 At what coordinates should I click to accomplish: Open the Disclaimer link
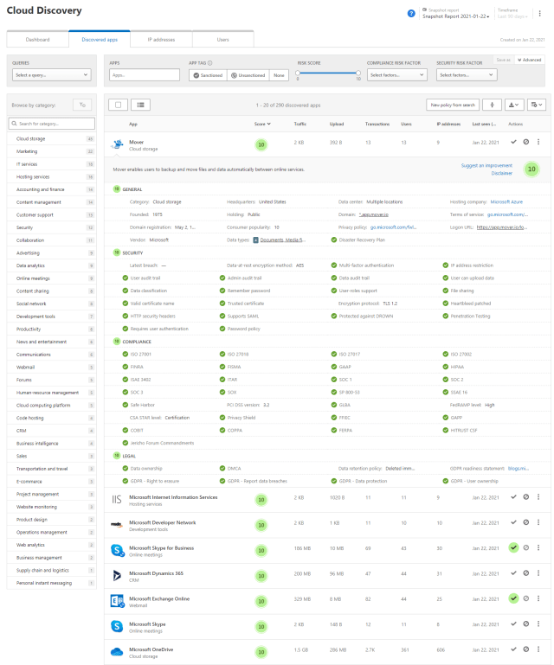pos(502,173)
